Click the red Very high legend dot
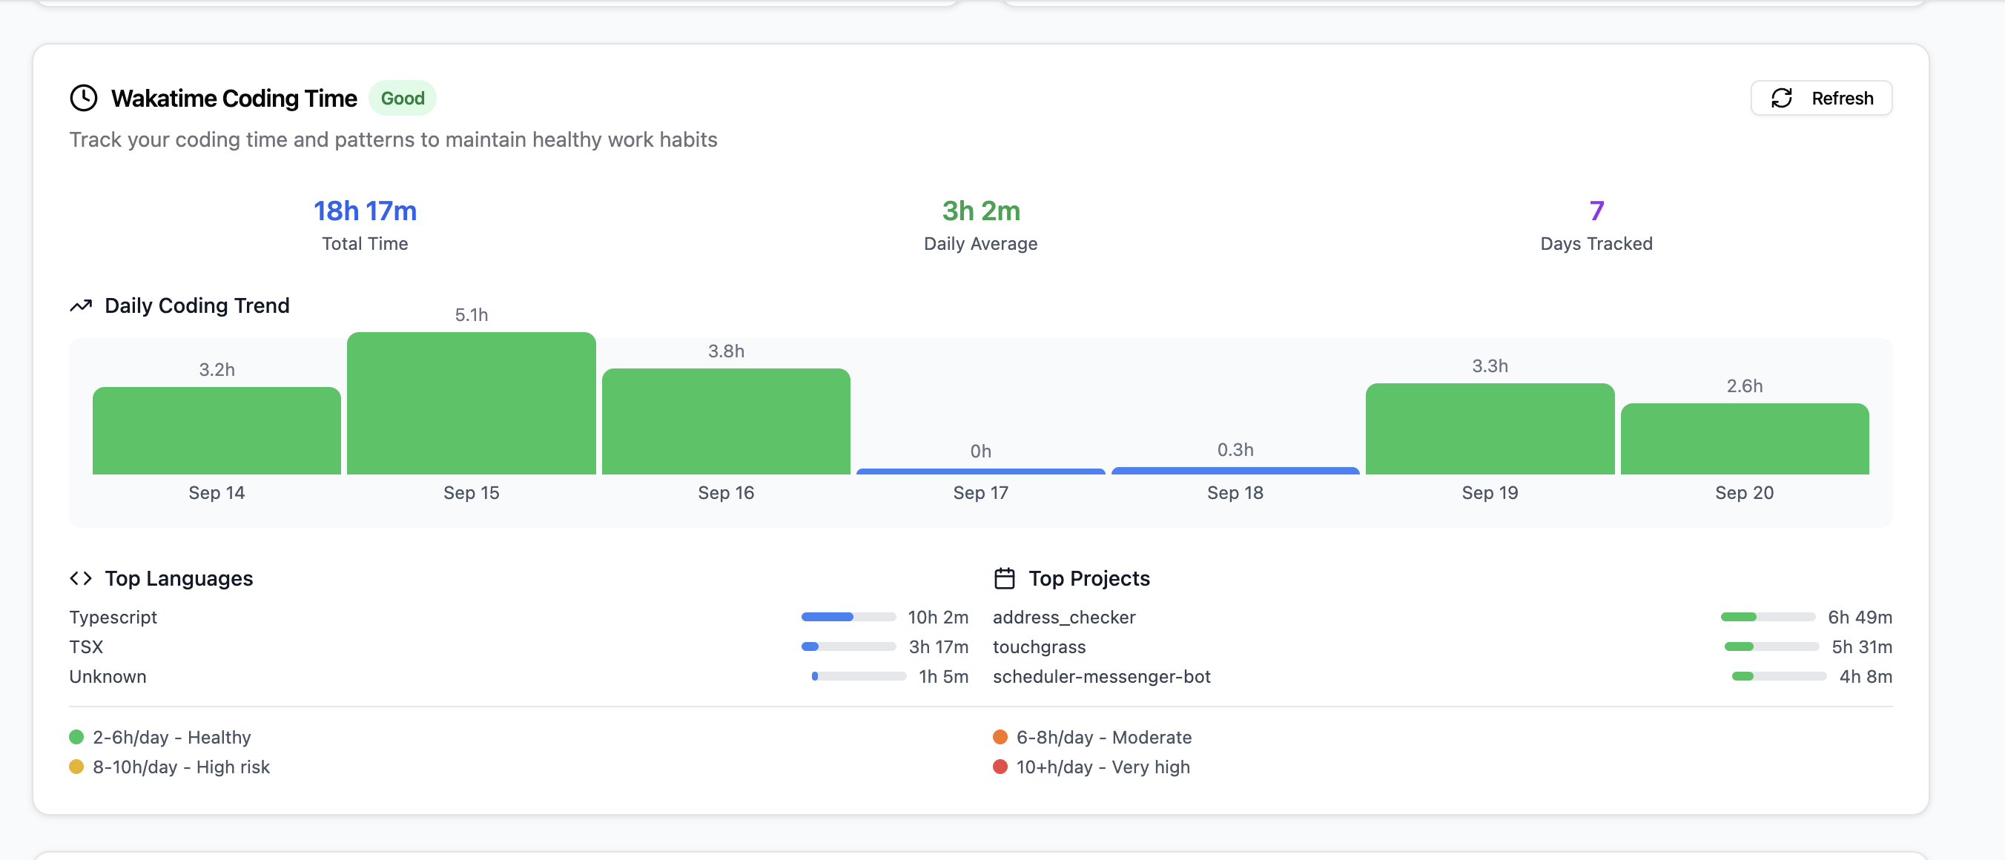Screen dimensions: 2005x860 click(x=1000, y=767)
